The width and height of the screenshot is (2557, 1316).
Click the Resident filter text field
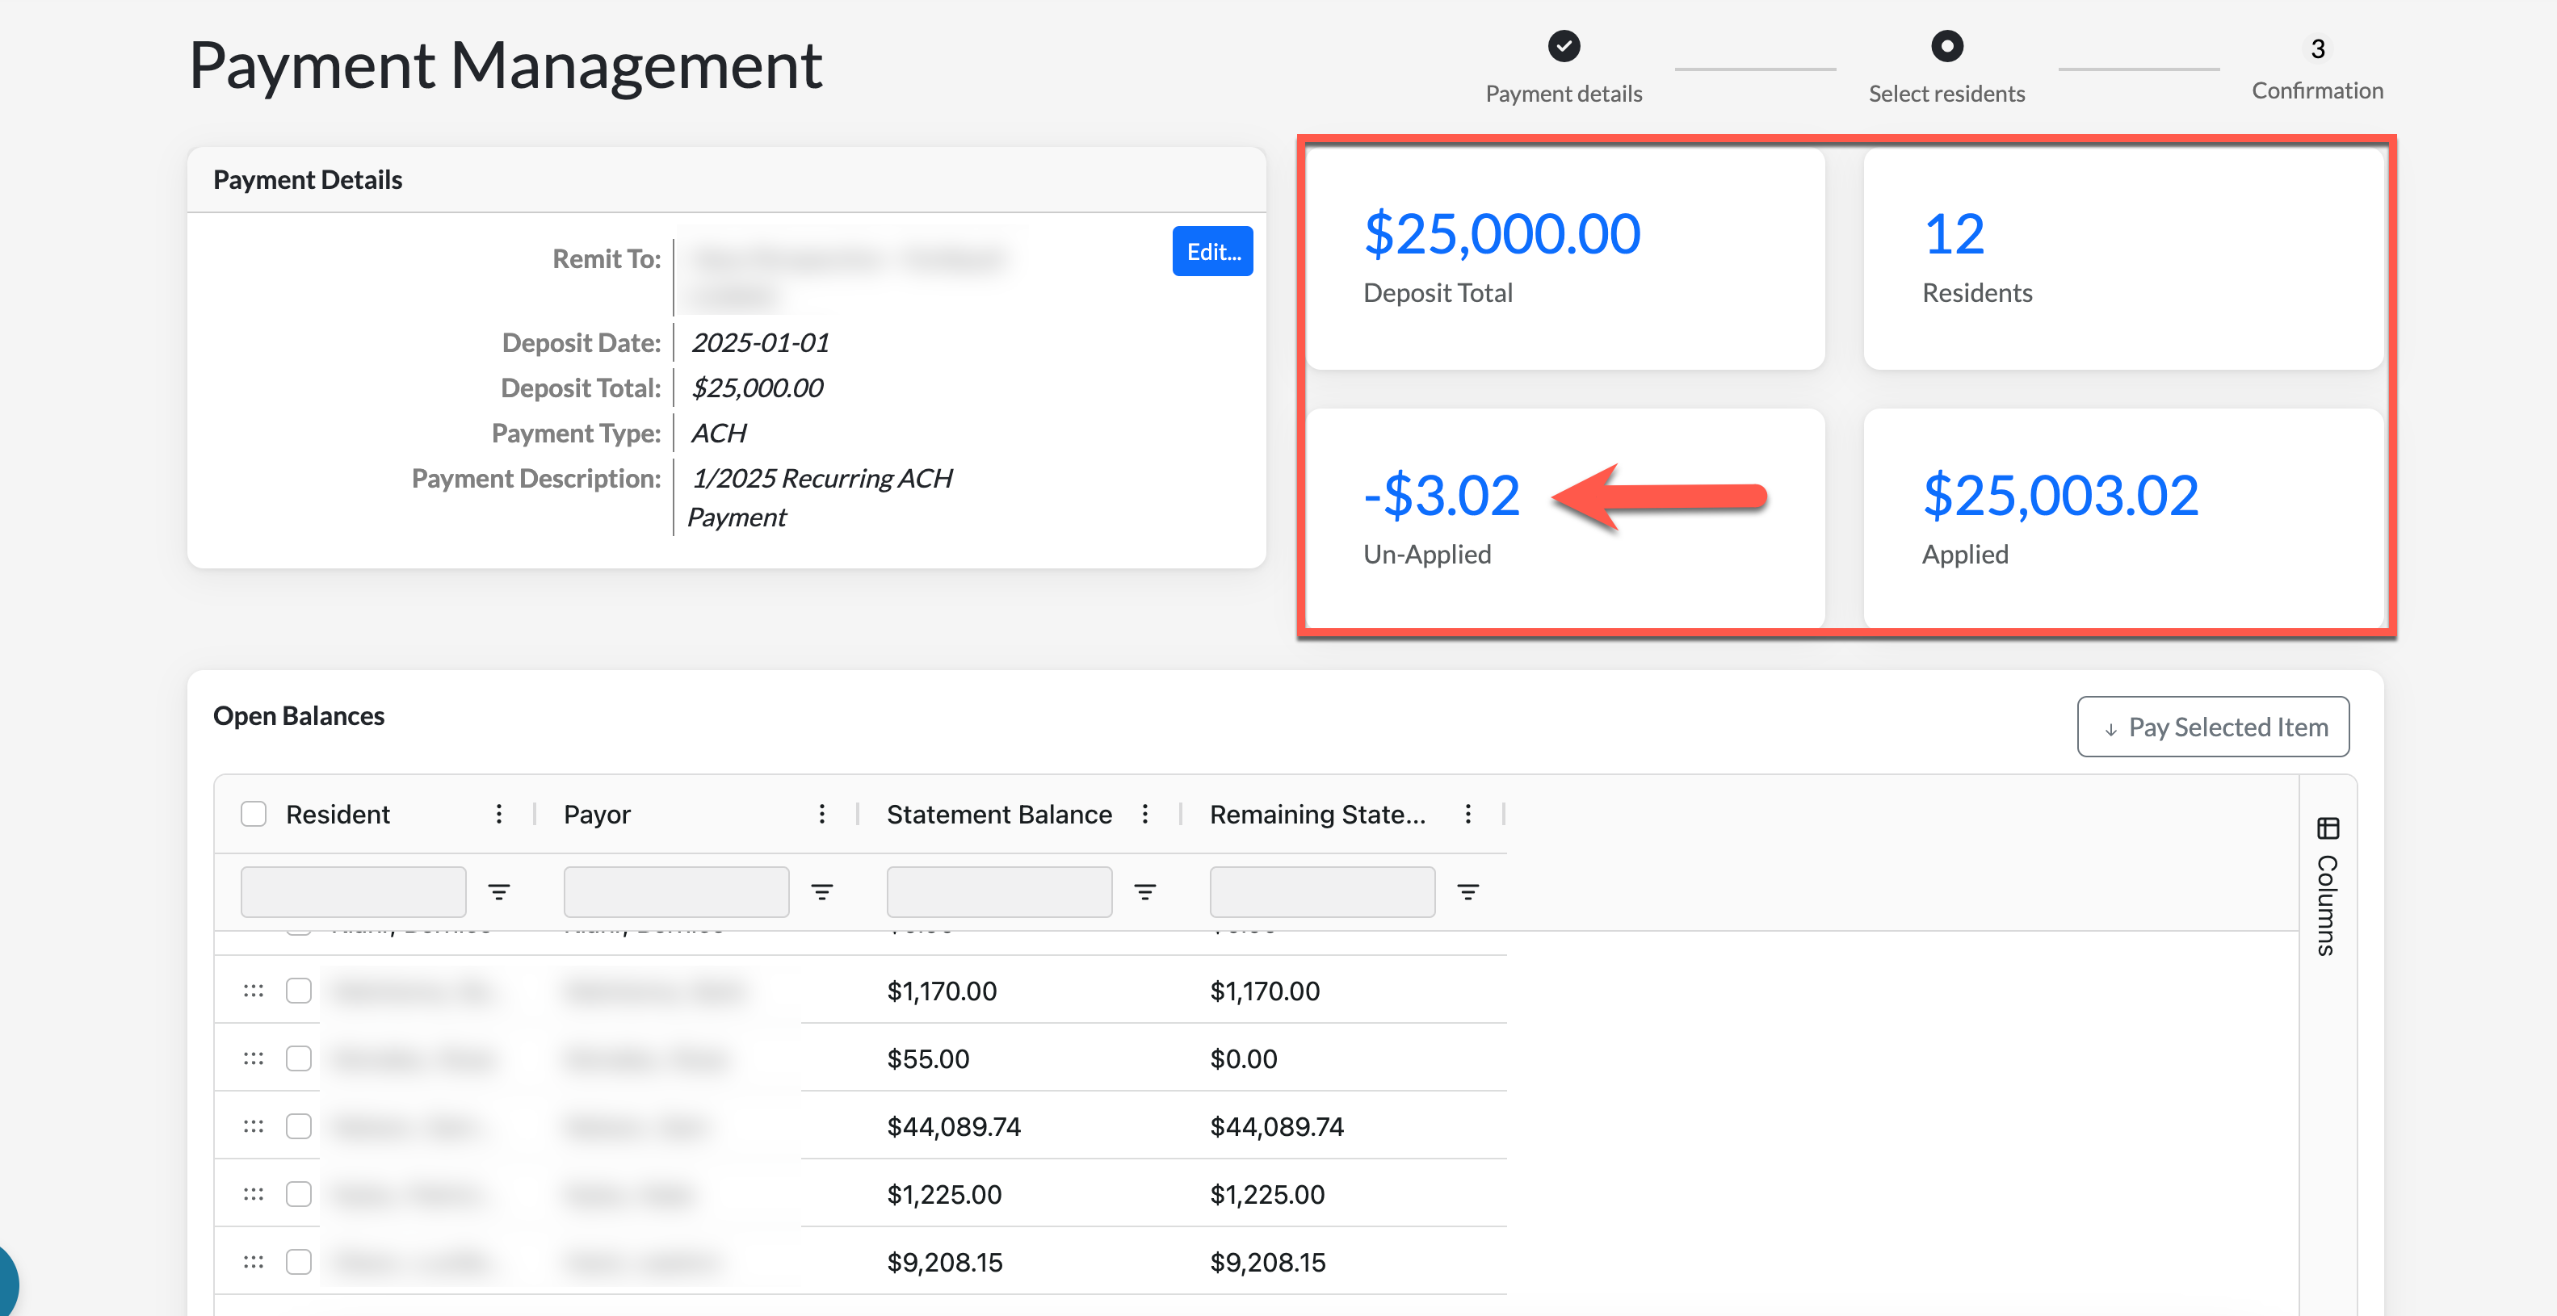pos(352,891)
